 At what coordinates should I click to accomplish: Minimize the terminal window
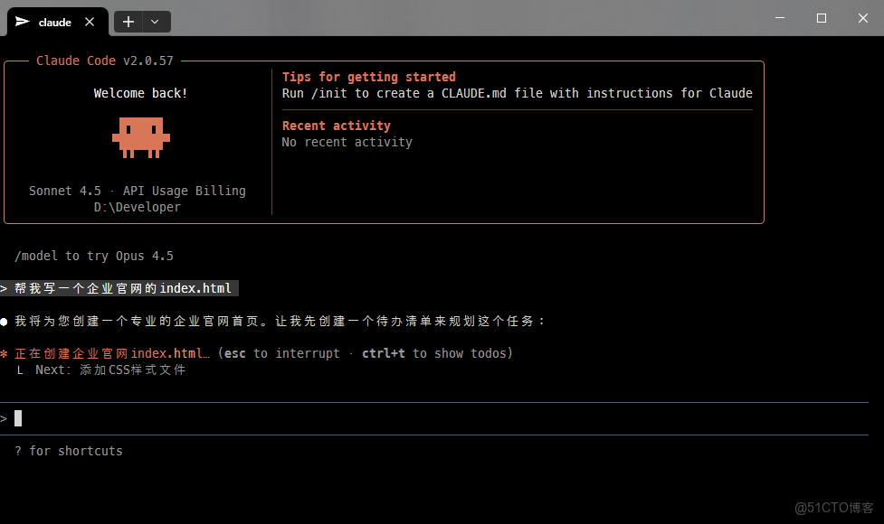(780, 18)
